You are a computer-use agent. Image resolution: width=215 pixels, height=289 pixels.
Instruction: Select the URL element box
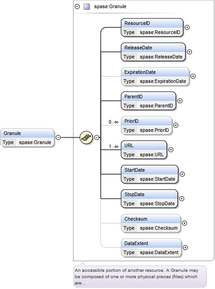[144, 150]
